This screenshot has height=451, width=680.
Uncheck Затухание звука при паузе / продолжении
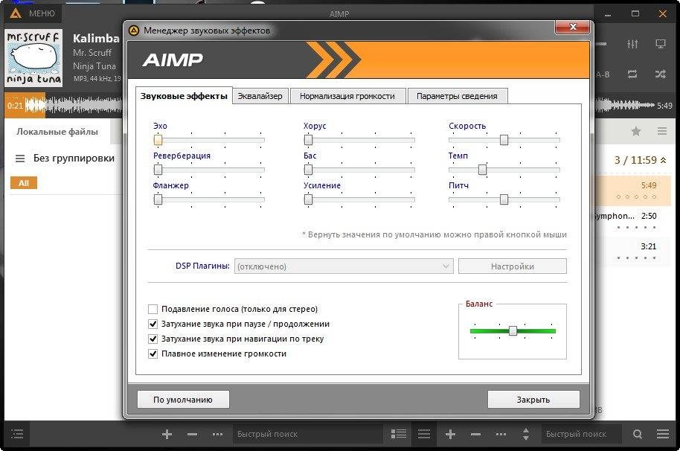[153, 324]
